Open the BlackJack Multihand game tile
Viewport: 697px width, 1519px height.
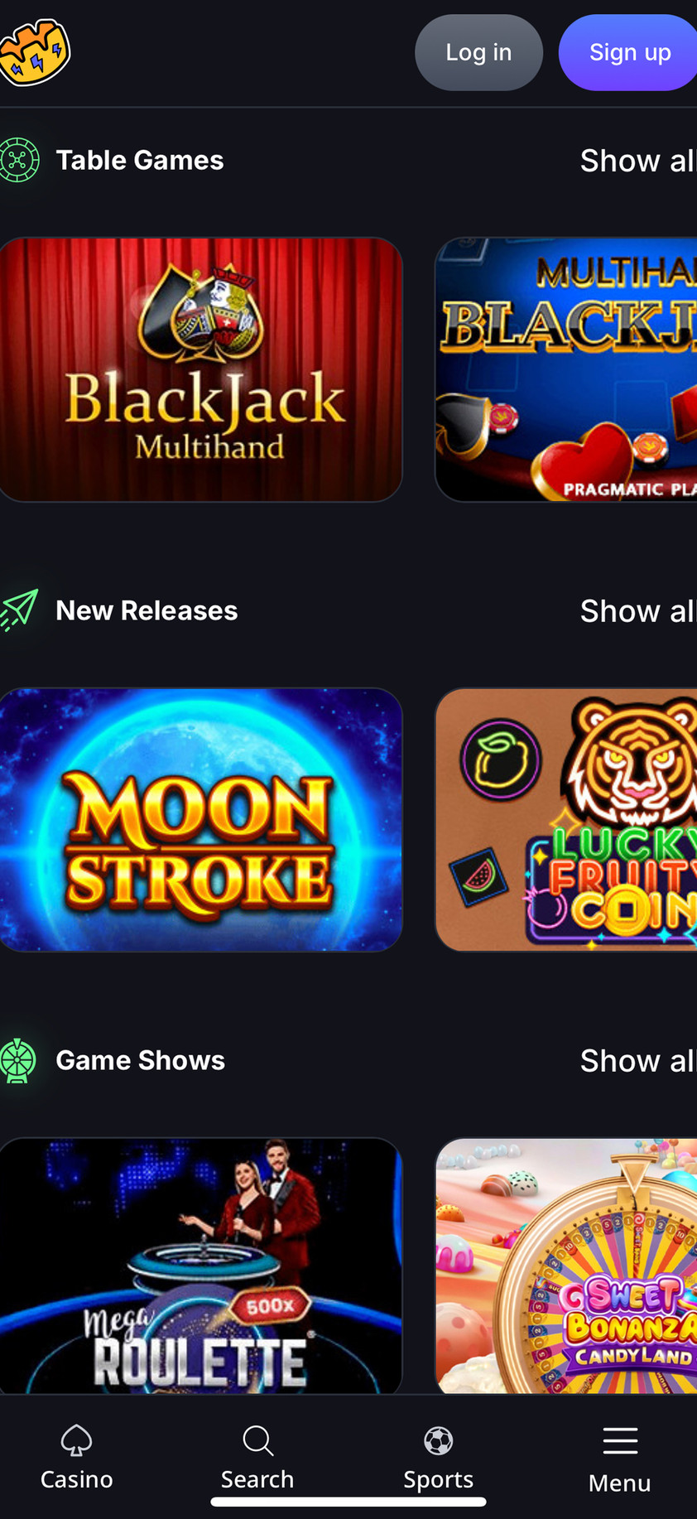[x=200, y=369]
